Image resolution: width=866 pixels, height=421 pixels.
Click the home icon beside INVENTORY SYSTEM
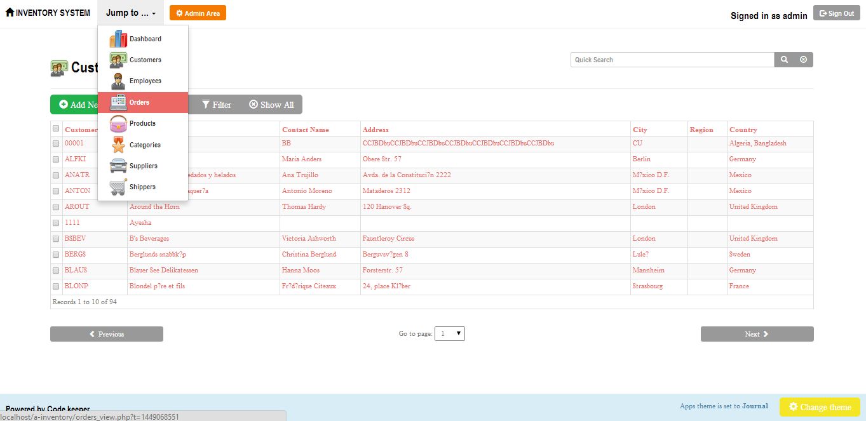coord(10,13)
